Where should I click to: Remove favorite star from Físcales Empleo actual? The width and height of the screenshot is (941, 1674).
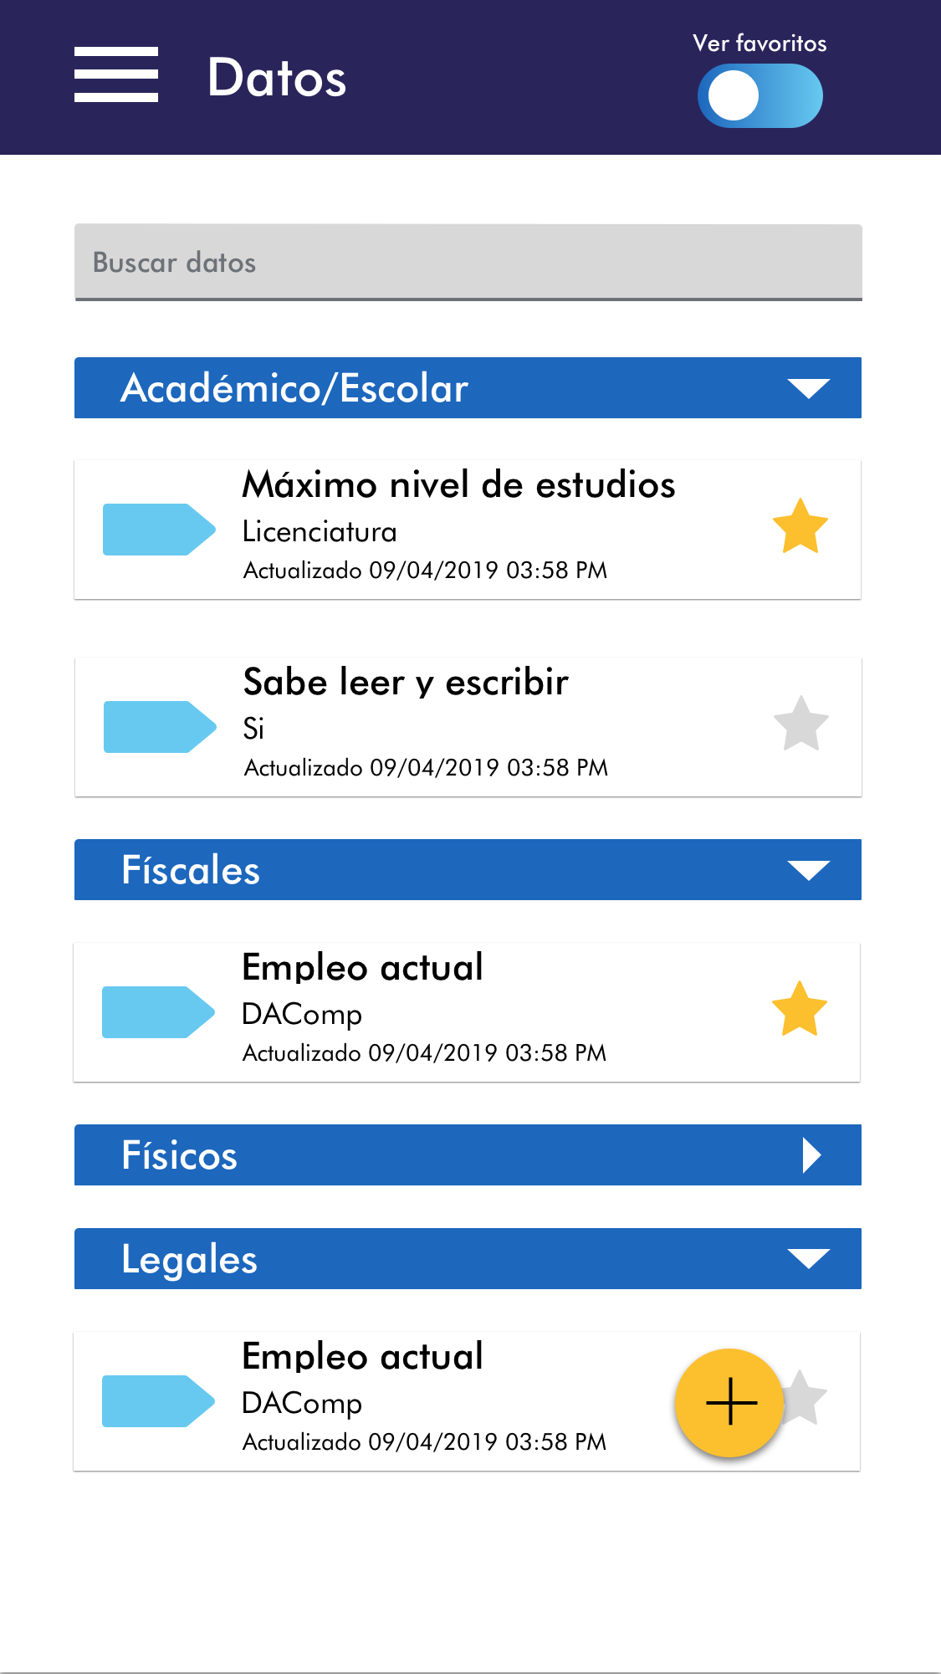(x=799, y=1010)
